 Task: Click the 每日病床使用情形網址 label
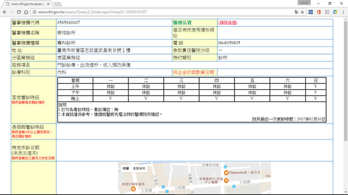pyautogui.click(x=193, y=33)
